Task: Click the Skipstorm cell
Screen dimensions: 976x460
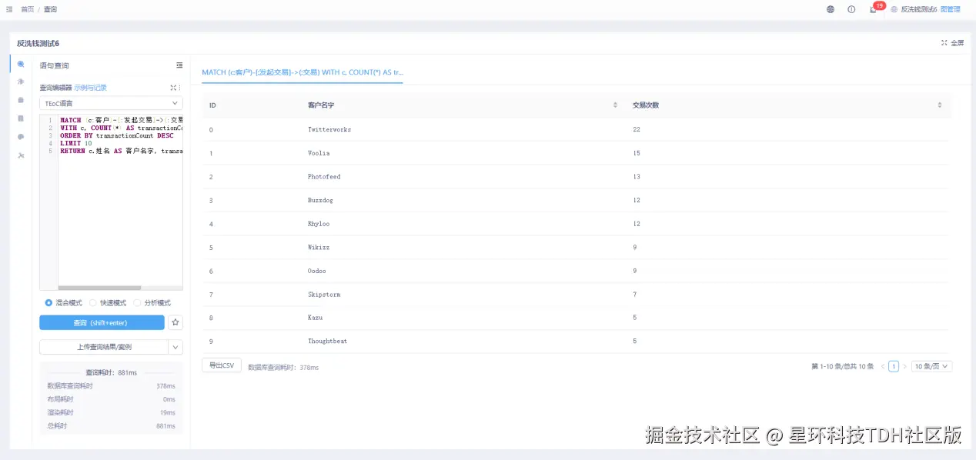Action: (x=324, y=295)
